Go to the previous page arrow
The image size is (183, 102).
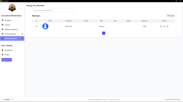tap(99, 33)
